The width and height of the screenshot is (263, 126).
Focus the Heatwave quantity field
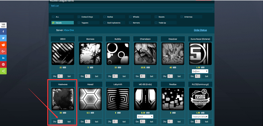click(x=60, y=122)
